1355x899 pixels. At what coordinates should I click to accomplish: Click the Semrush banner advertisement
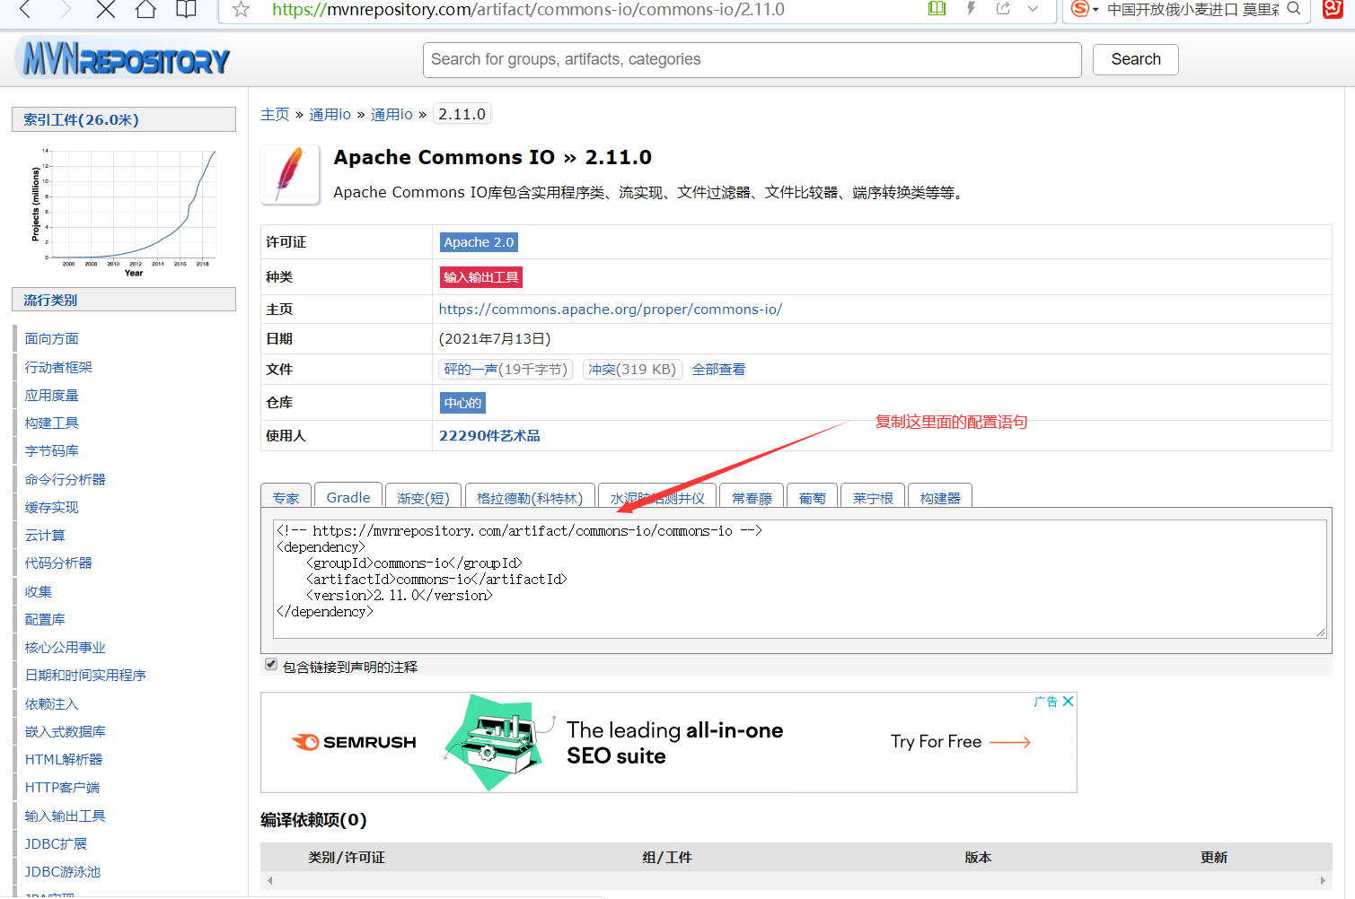(x=668, y=742)
